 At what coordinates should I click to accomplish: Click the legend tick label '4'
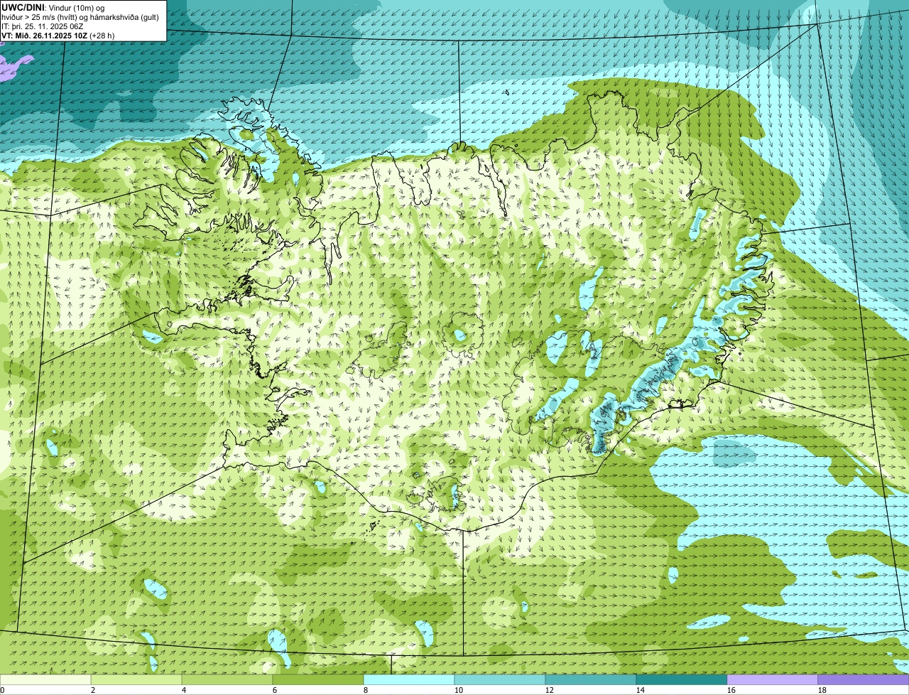tap(184, 690)
